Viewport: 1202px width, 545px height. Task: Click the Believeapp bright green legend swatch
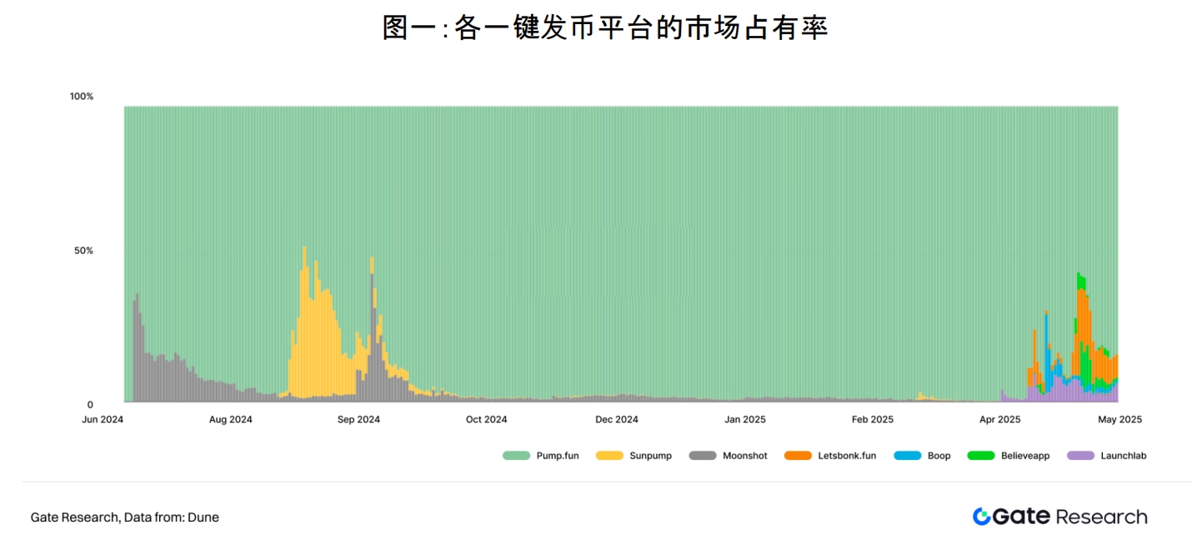981,456
